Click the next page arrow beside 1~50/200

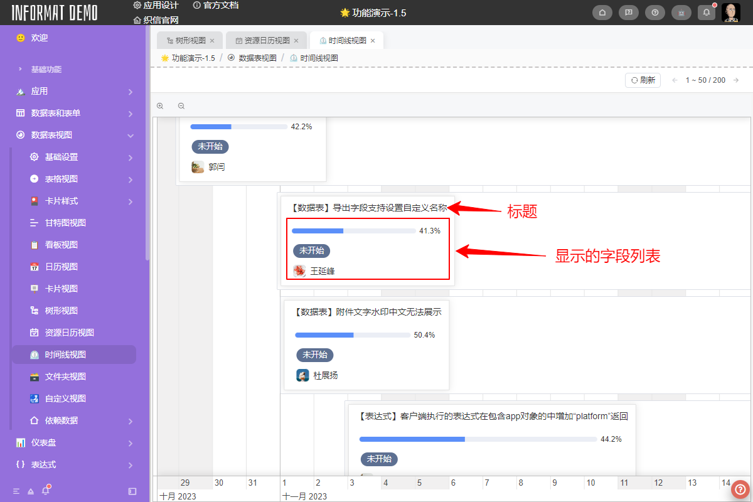(x=737, y=80)
